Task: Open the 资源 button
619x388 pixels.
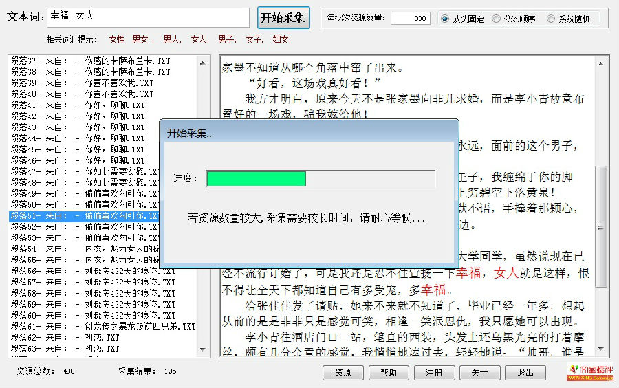Action: pyautogui.click(x=343, y=373)
